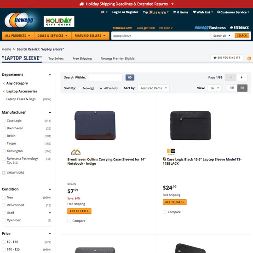Click the Search Within input field

(105, 77)
